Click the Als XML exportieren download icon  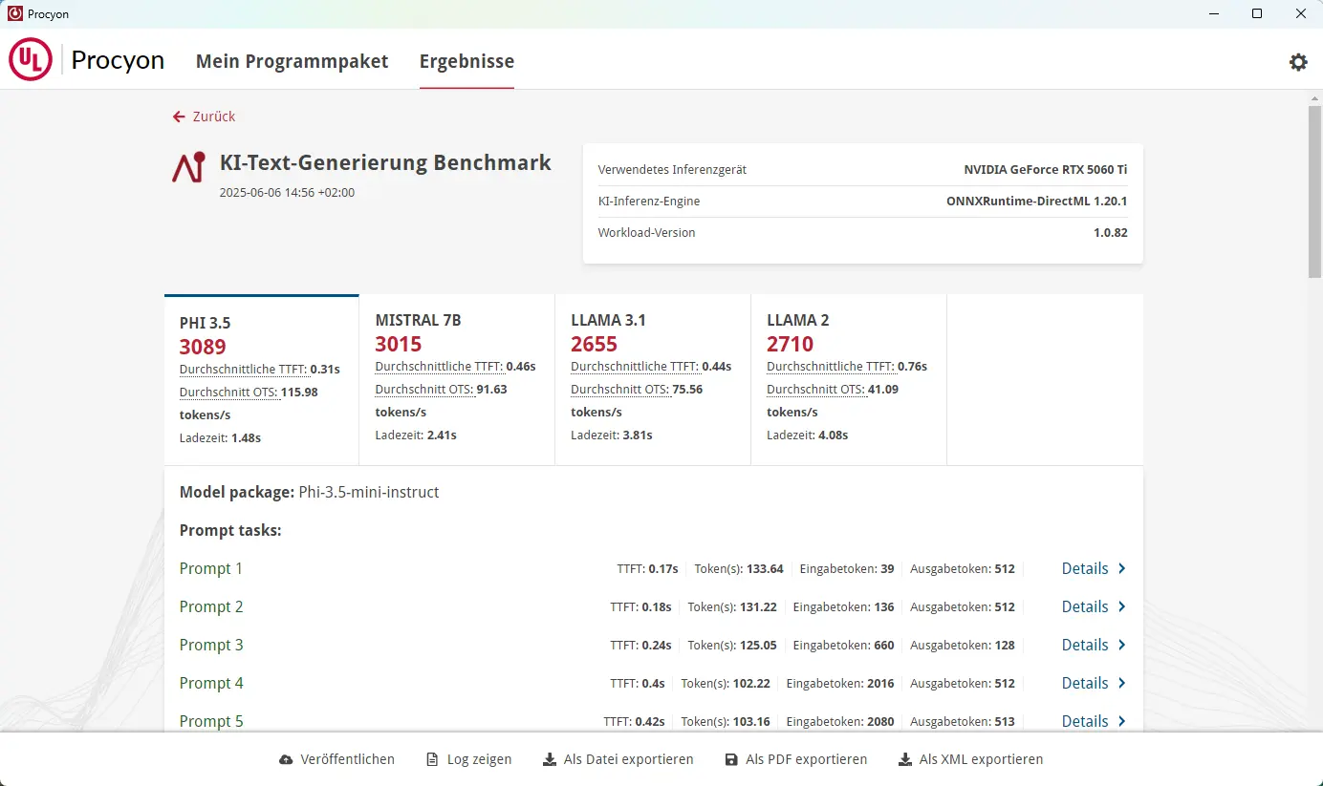[x=905, y=760]
